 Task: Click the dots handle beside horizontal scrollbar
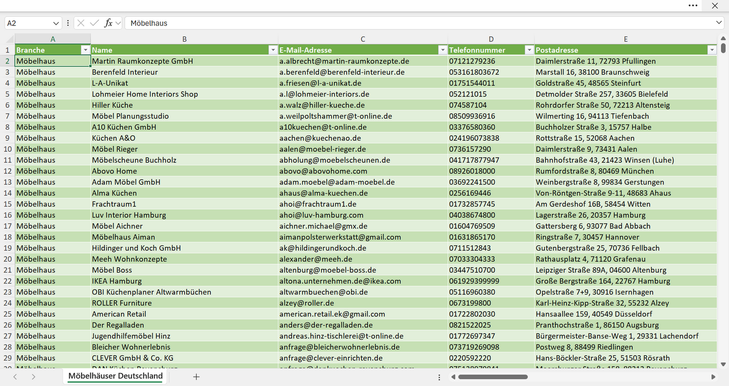pos(439,377)
